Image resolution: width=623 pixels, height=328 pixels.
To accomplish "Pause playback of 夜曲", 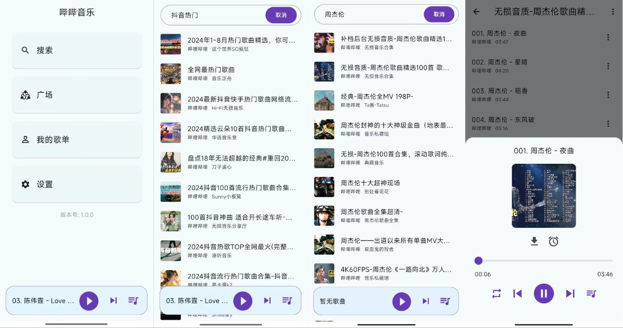I will pos(544,293).
